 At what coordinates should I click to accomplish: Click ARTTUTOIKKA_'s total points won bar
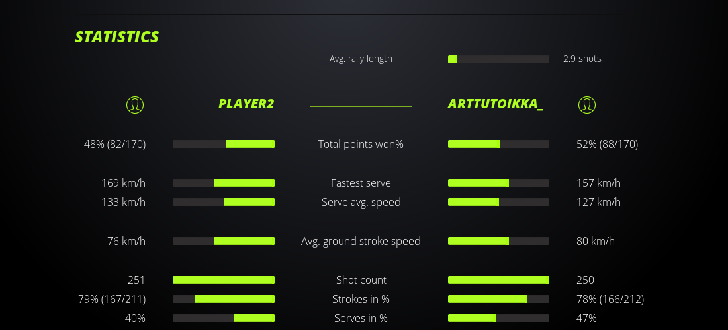click(498, 144)
